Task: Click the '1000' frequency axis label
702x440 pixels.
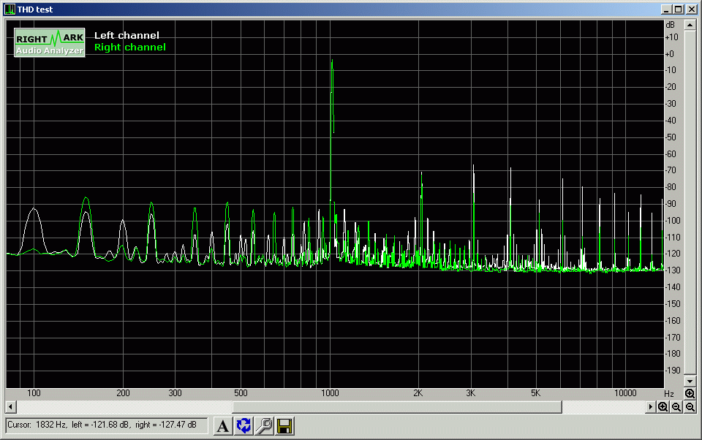Action: [x=330, y=393]
